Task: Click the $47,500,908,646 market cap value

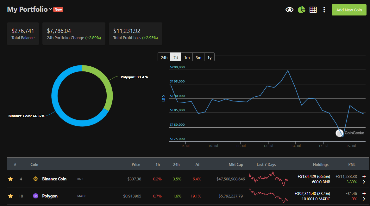Action: tap(231, 179)
